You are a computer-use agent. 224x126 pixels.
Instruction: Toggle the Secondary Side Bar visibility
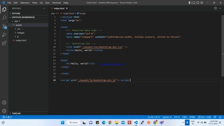[198, 2]
